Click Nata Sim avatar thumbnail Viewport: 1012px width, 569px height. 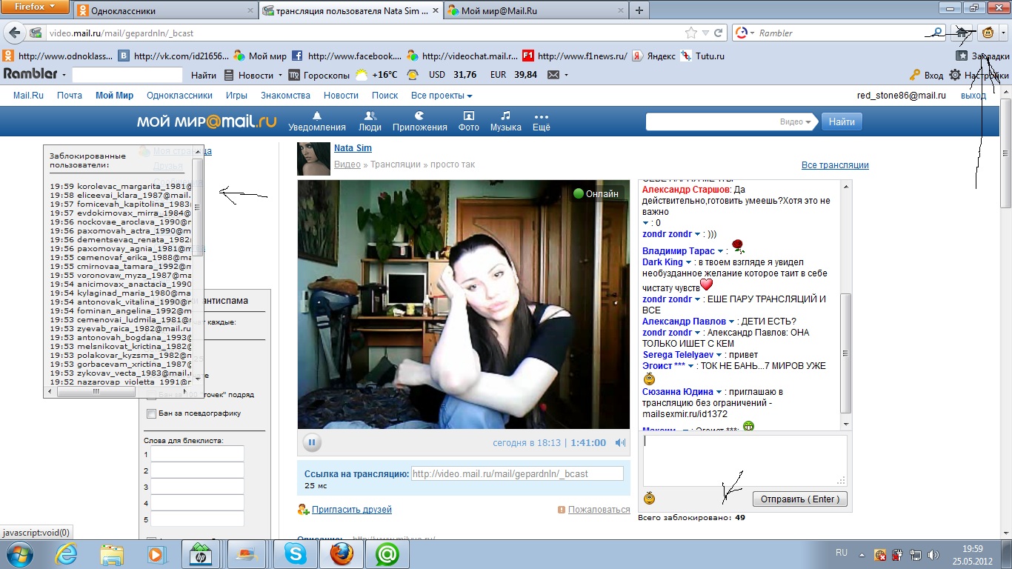pos(313,159)
